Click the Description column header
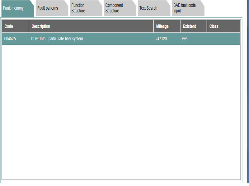Image resolution: width=249 pixels, height=186 pixels. point(91,26)
